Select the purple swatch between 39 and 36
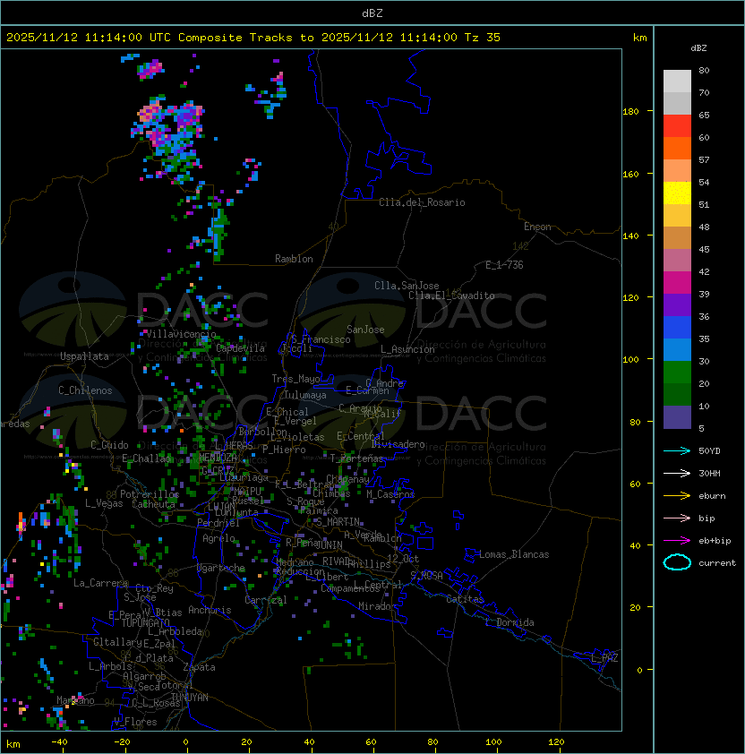The width and height of the screenshot is (745, 754). 677,304
